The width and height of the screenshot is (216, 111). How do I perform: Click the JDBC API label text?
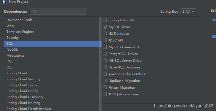point(116,40)
